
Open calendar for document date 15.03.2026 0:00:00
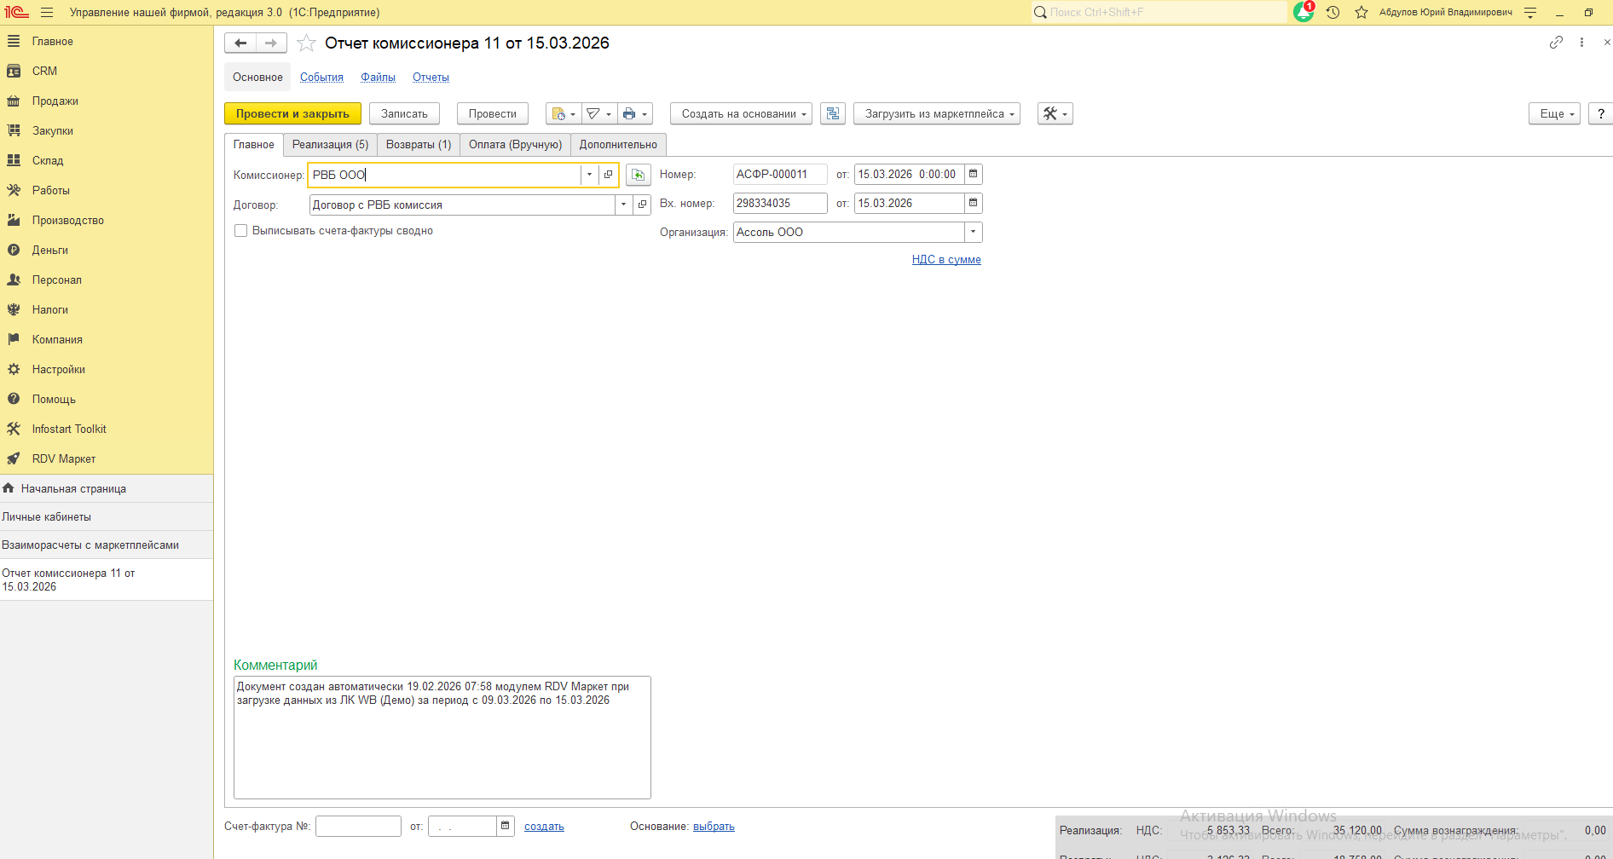tap(973, 174)
